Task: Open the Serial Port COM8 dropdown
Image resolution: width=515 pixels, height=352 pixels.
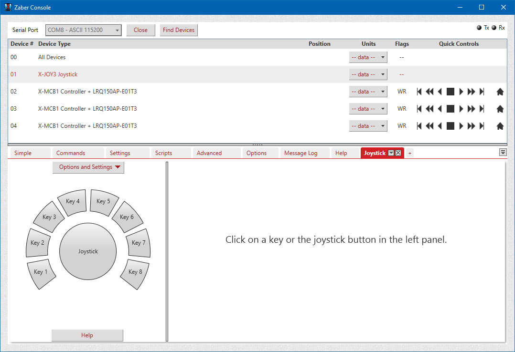Action: pos(84,30)
